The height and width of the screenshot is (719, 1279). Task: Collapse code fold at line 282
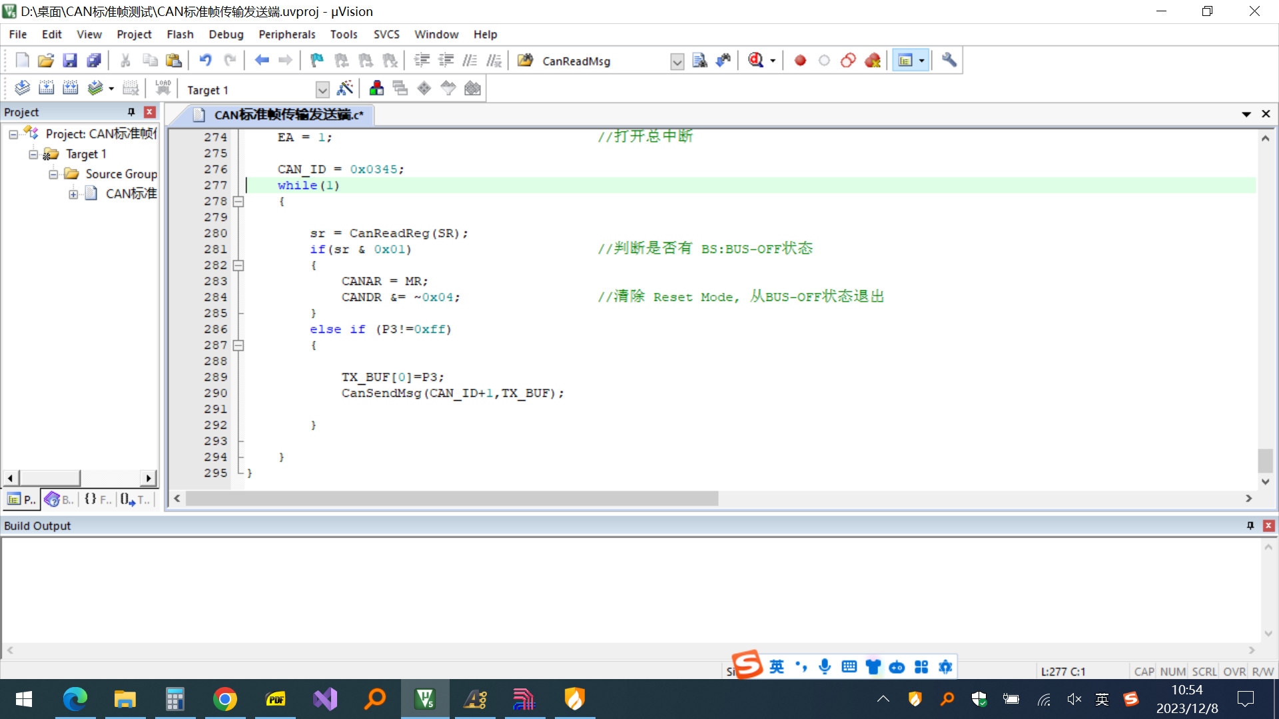tap(238, 266)
